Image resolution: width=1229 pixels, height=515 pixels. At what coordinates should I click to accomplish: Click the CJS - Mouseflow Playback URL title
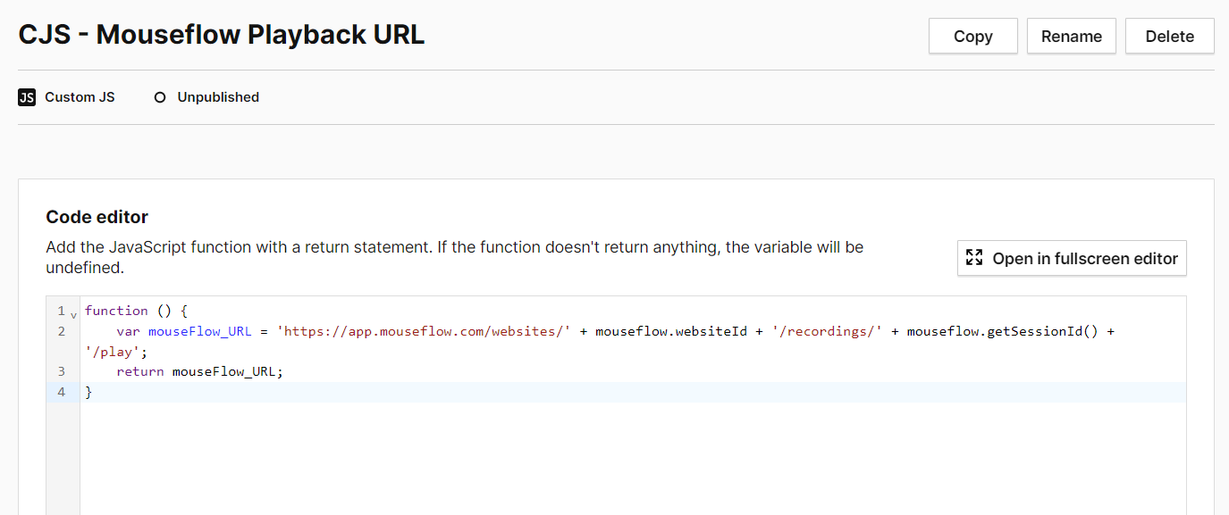[222, 35]
